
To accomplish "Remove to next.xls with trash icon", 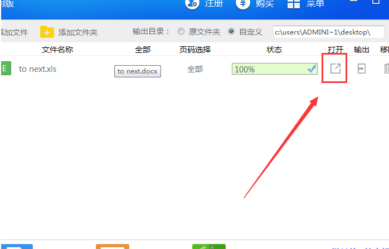I will click(386, 69).
